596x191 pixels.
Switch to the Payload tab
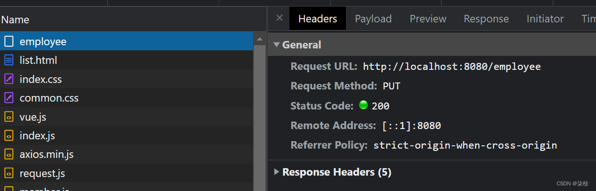[x=373, y=19]
